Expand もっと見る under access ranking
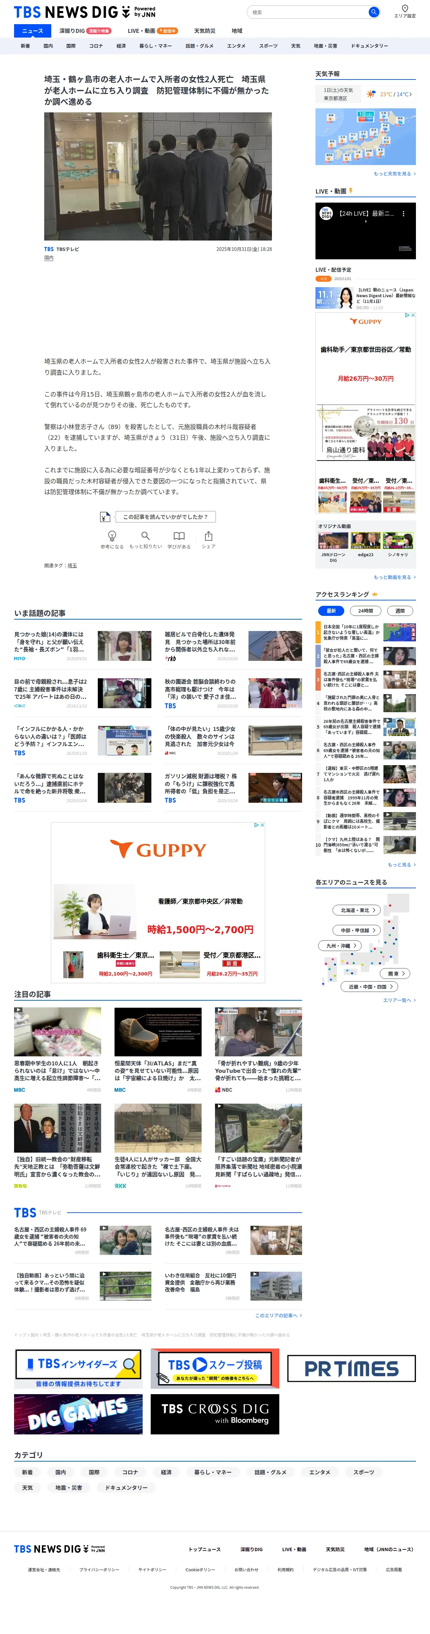 402,864
